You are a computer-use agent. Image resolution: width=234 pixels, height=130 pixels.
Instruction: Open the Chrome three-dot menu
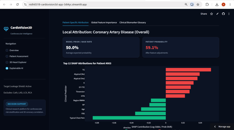pyautogui.click(x=230, y=4)
